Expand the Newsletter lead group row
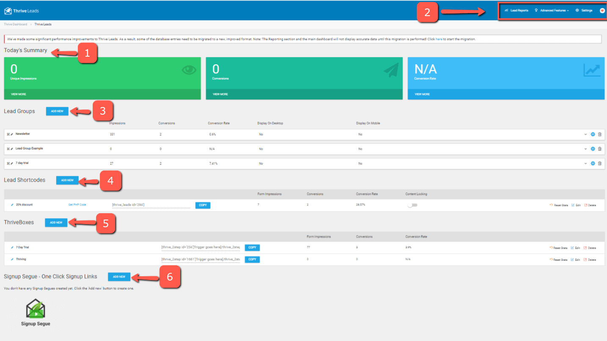Viewport: 607px width, 341px height. click(x=585, y=134)
